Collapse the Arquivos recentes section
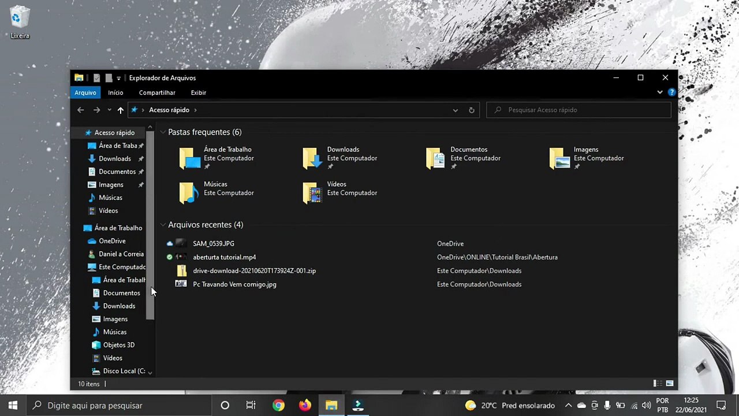This screenshot has width=739, height=416. tap(163, 225)
